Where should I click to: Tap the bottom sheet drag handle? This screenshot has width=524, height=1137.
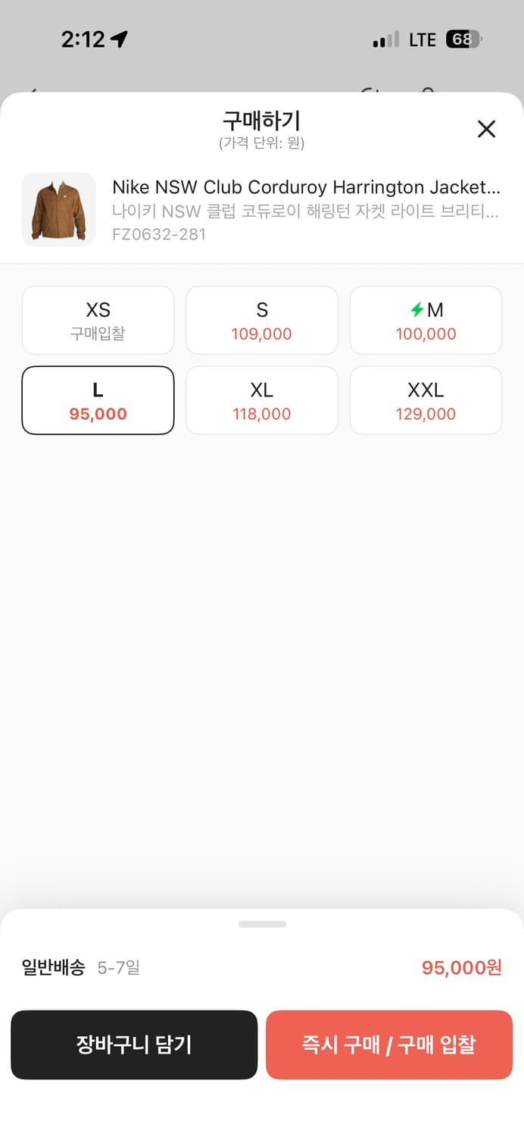262,924
